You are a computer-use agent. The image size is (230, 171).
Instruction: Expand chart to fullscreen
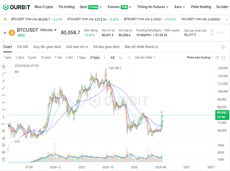click(x=223, y=58)
